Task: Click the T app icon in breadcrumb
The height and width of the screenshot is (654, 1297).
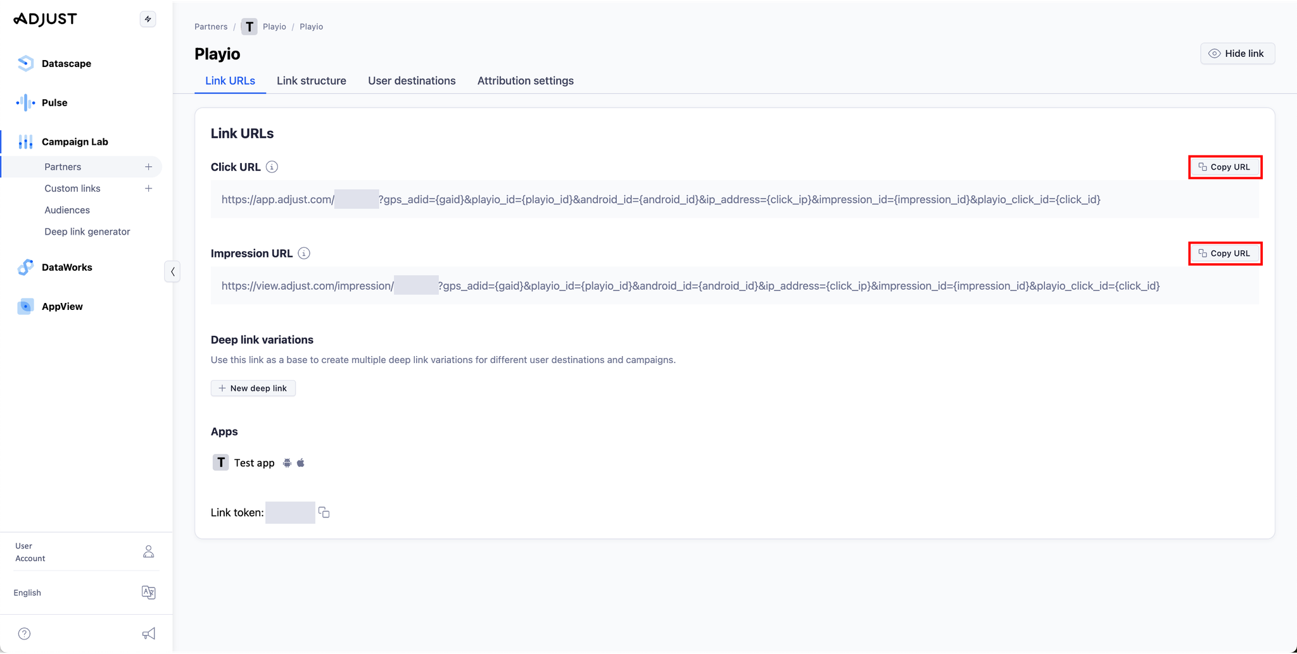Action: coord(249,27)
